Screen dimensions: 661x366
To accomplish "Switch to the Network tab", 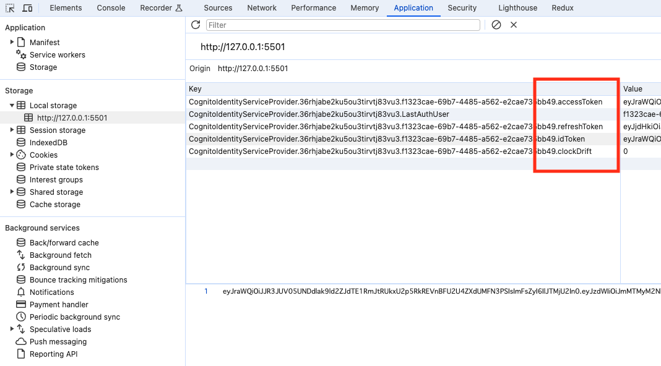I will [261, 8].
